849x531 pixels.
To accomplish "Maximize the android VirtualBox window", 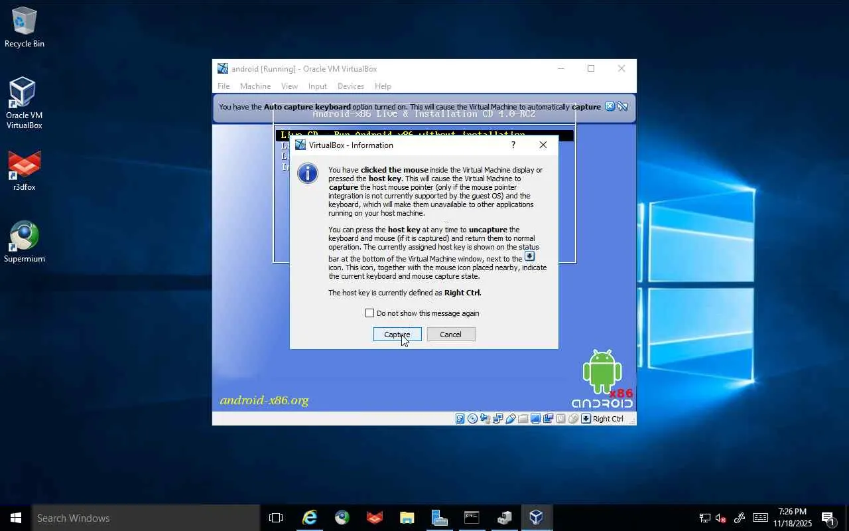I will pyautogui.click(x=591, y=68).
